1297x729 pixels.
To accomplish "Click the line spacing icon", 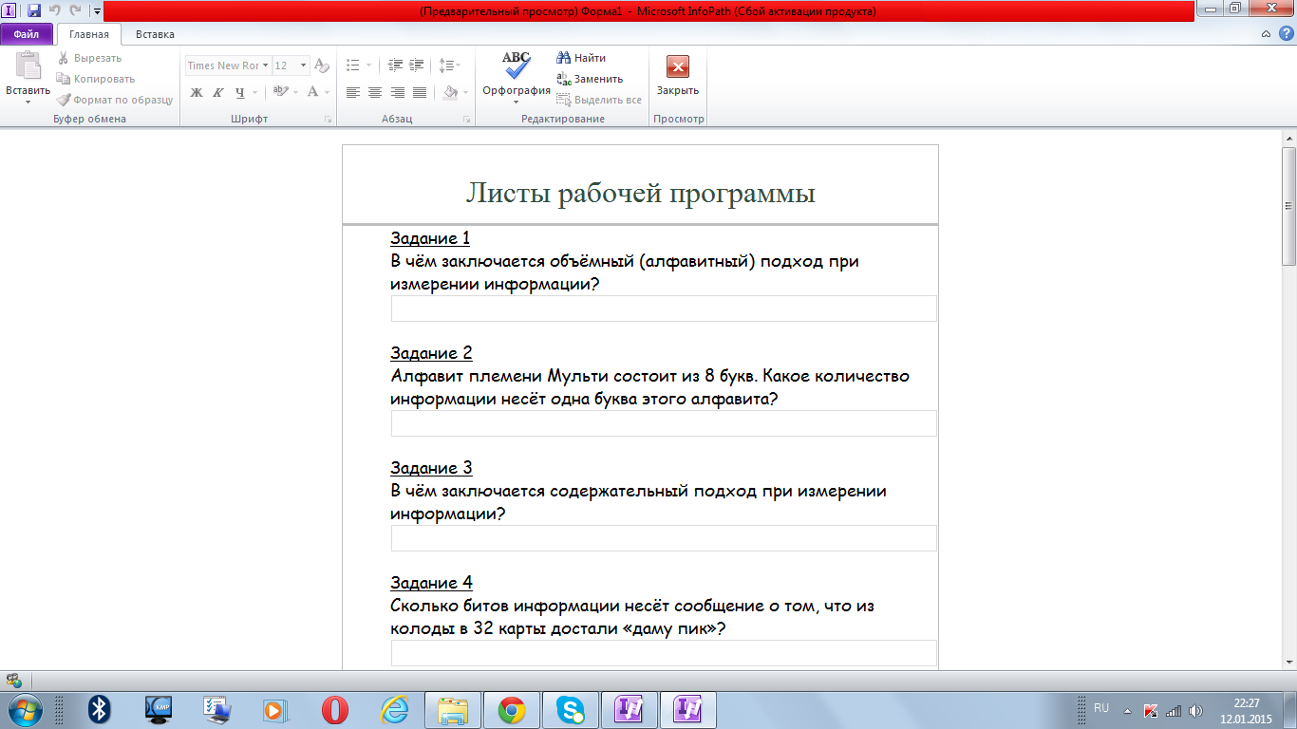I will point(446,65).
